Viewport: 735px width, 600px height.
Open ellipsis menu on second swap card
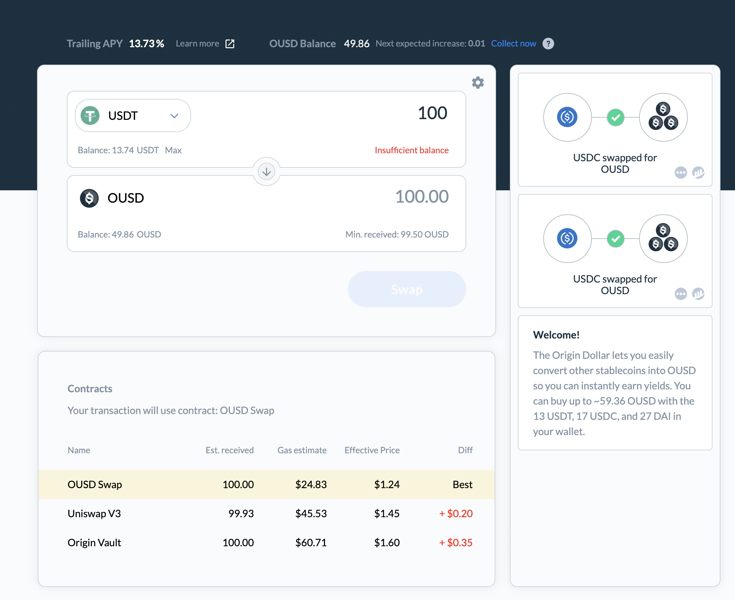point(681,295)
